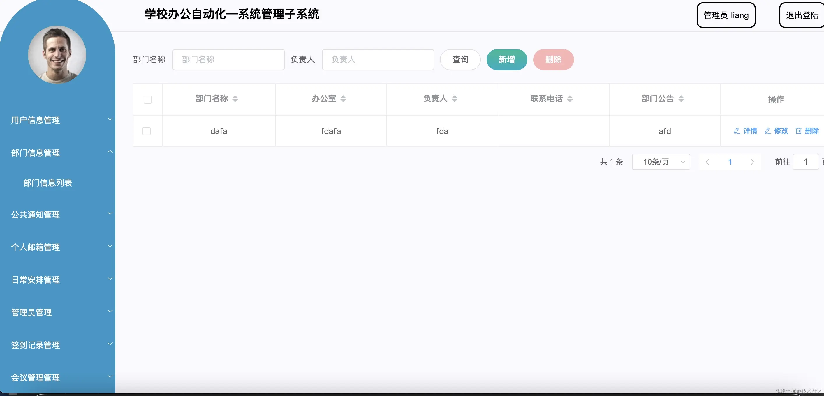Open the 10条/页 page size dropdown
Screen dimensions: 824x396
pos(661,162)
